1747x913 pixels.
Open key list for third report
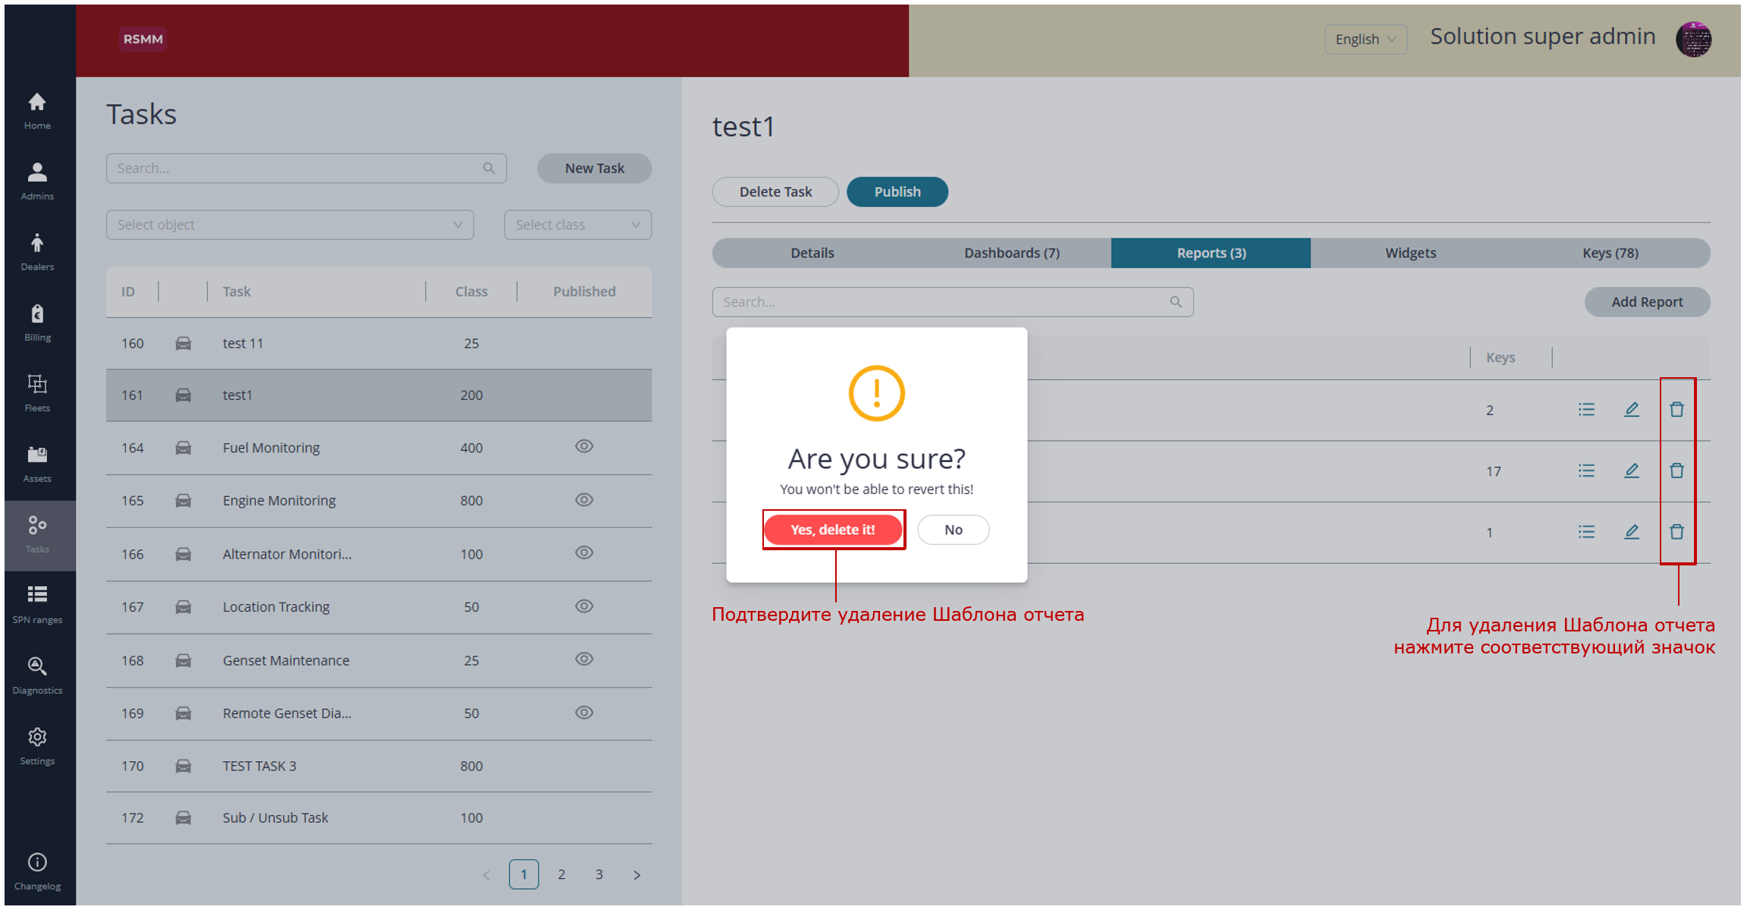pos(1586,532)
